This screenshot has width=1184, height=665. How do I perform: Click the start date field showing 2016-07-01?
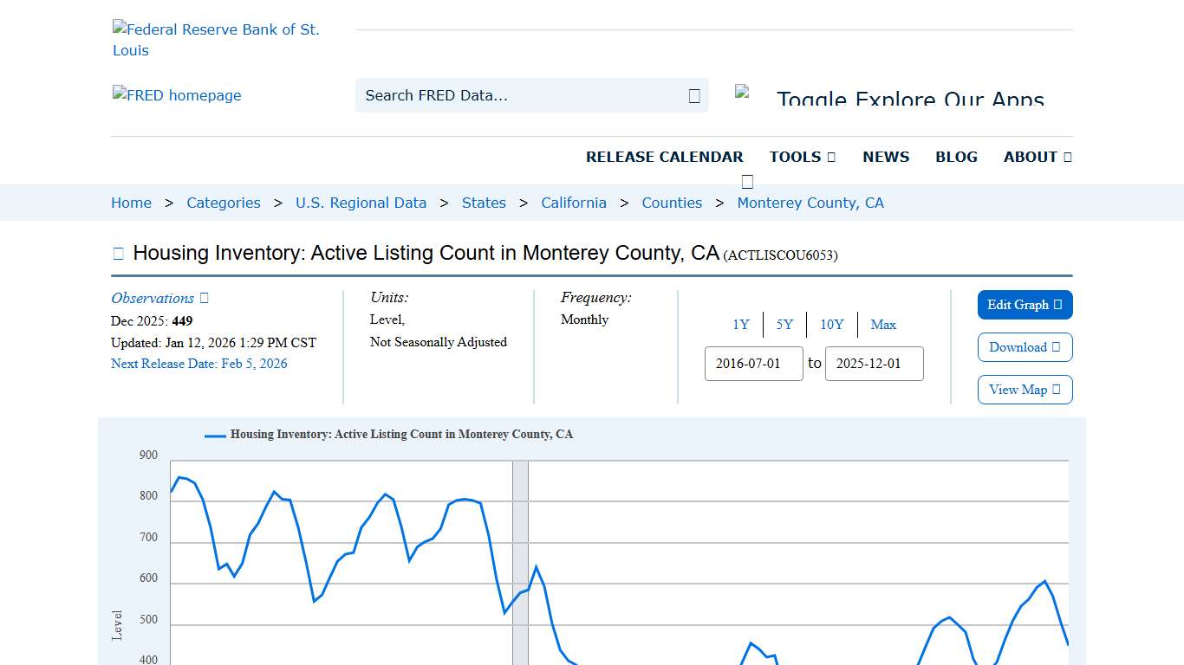(753, 364)
